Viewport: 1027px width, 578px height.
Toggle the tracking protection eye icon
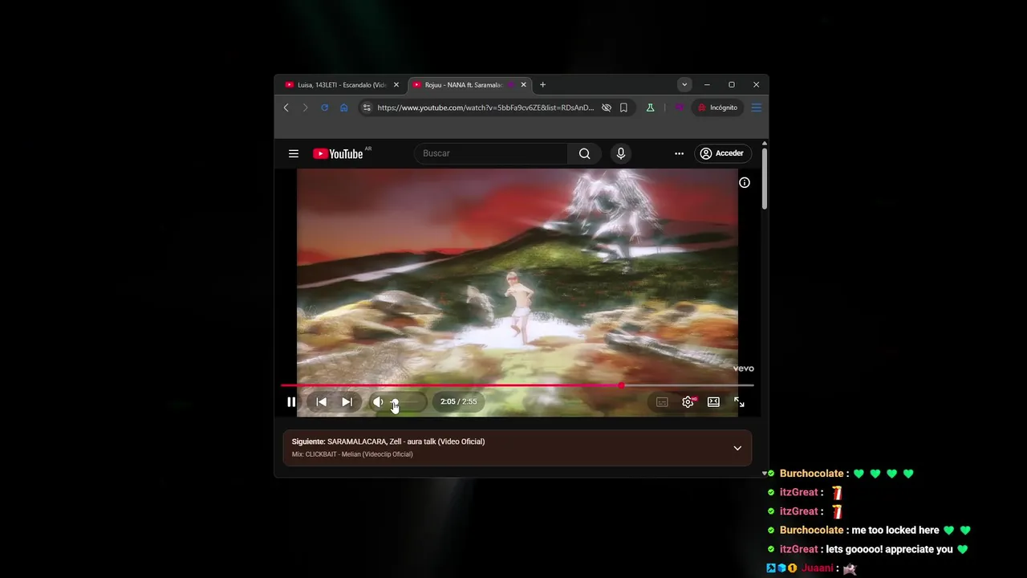607,108
